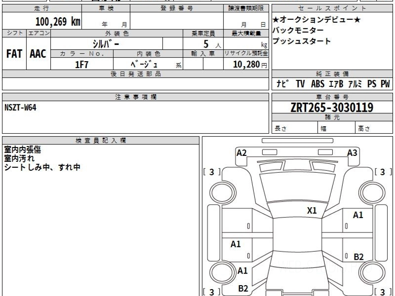This screenshot has width=395, height=296.
Task: Click the 走行 column header
Action: click(x=41, y=9)
